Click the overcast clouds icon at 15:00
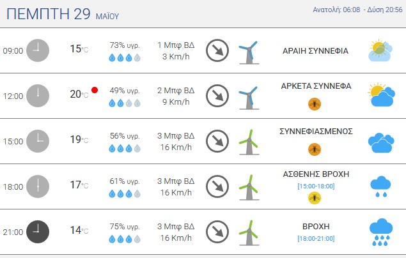Image resolution: width=406 pixels, height=258 pixels. (381, 142)
